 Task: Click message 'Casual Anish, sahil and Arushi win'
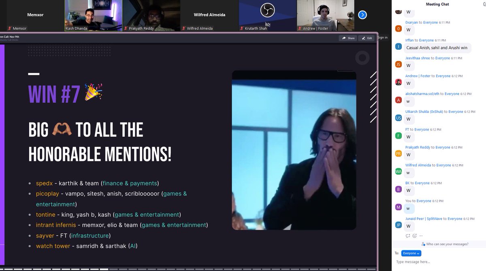tap(437, 48)
